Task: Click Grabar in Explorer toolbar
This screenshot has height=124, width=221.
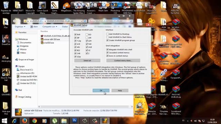Action: pyautogui.click(x=65, y=27)
